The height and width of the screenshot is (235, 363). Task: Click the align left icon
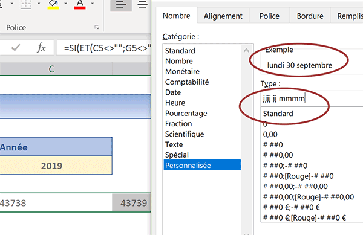click(x=121, y=5)
